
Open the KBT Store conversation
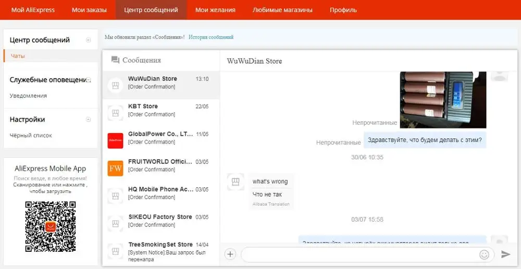coord(161,113)
